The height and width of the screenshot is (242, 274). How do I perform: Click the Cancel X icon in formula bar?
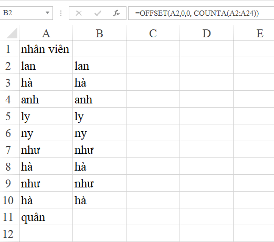tap(79, 13)
